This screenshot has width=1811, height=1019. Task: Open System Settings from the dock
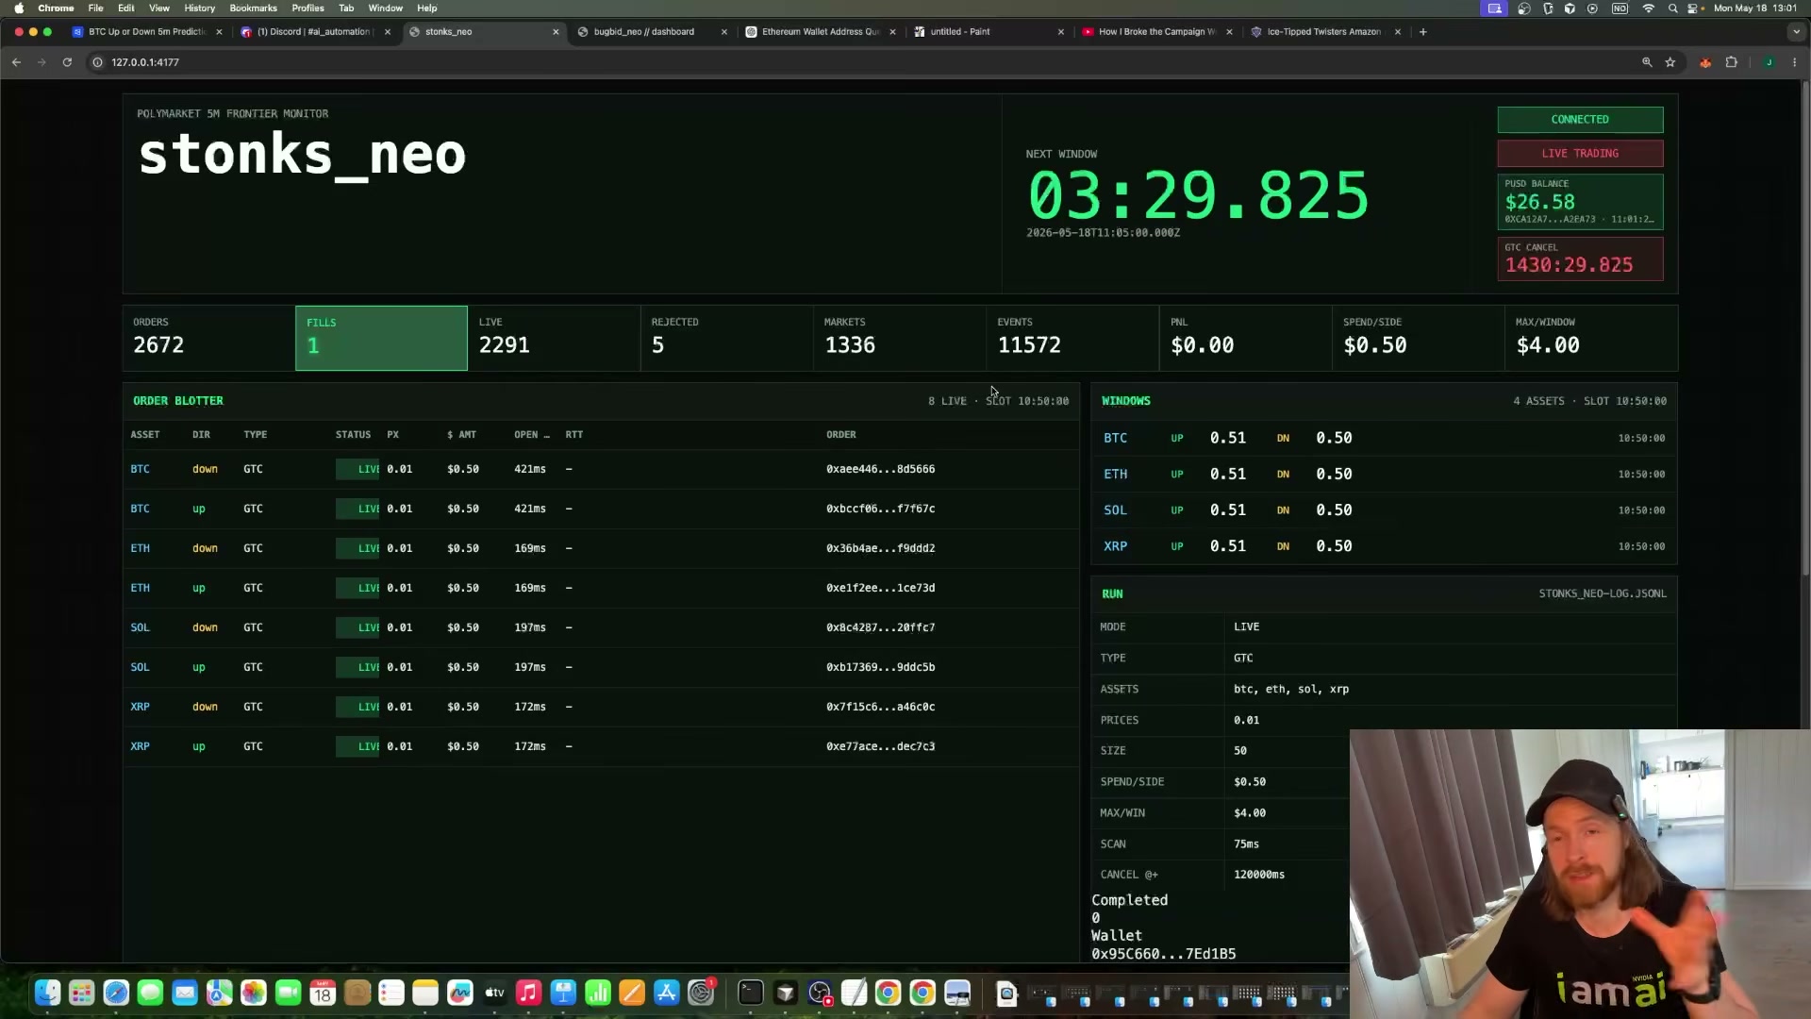pyautogui.click(x=701, y=993)
